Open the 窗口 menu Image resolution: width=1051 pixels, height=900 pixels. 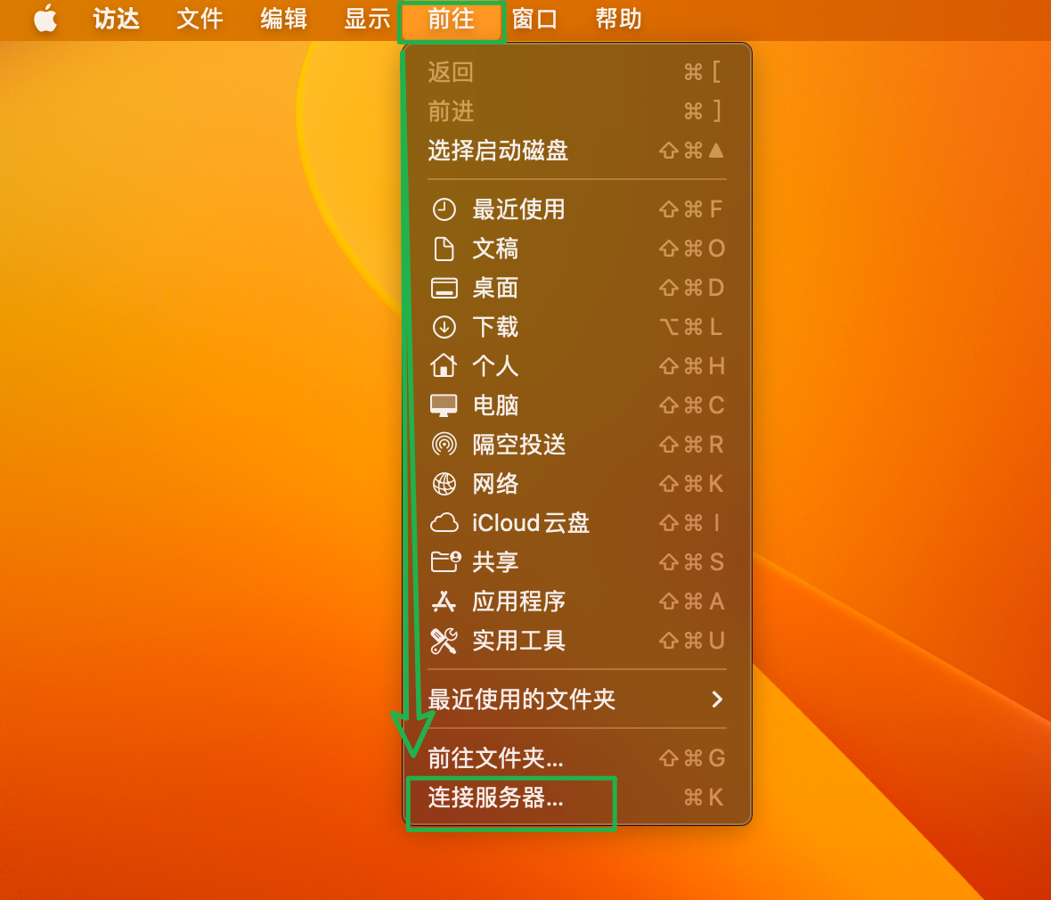[x=535, y=19]
